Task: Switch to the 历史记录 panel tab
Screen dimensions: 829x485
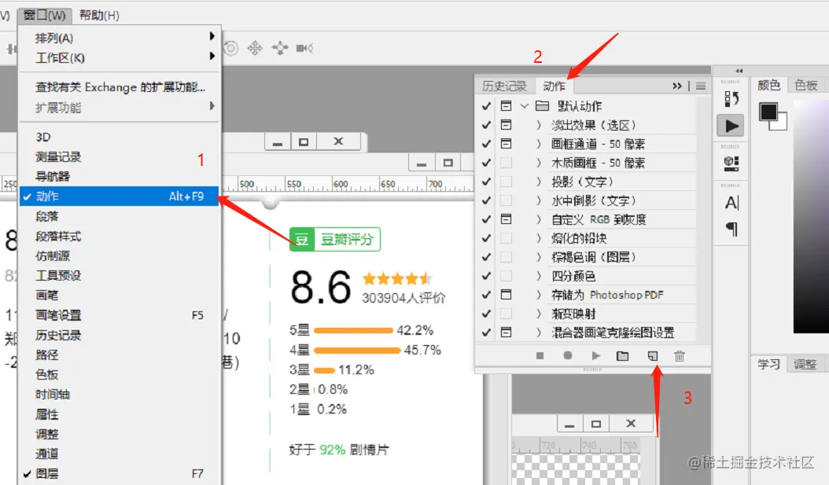Action: [504, 86]
